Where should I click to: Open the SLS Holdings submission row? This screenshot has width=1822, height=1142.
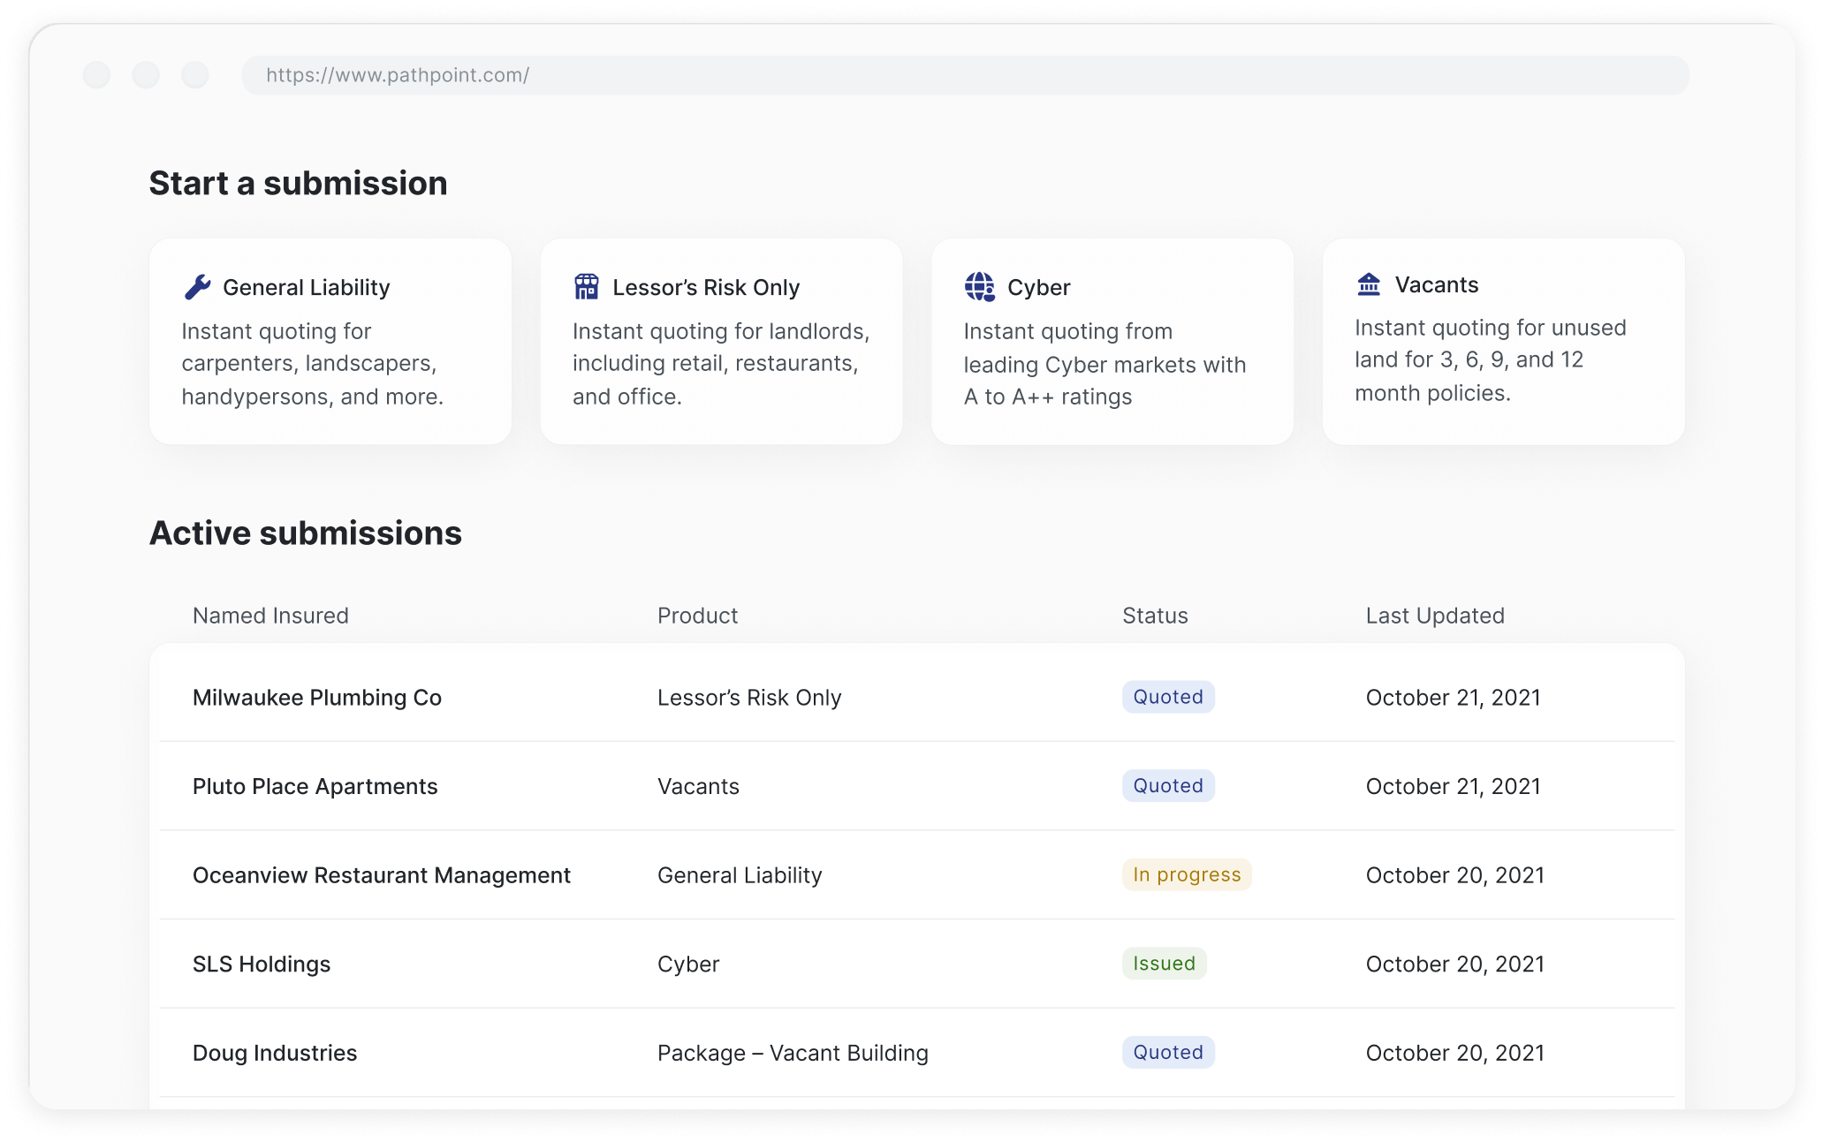click(261, 964)
